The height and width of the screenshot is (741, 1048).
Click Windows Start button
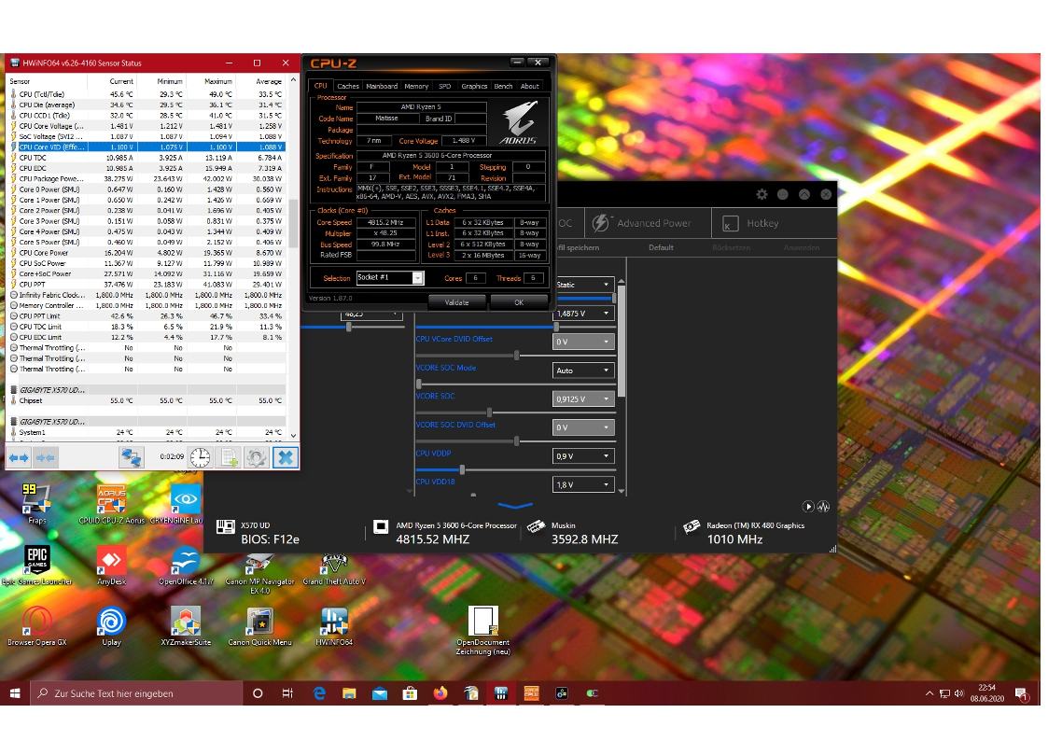(15, 692)
